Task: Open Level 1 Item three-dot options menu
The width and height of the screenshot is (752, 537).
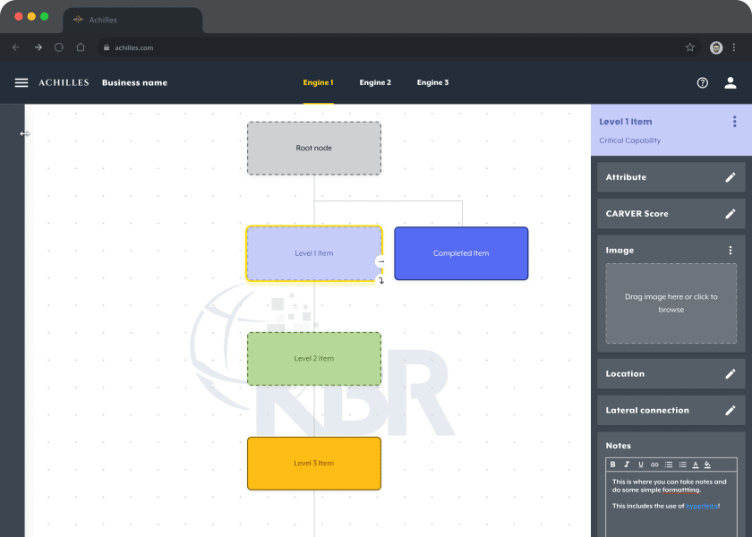Action: [x=735, y=122]
